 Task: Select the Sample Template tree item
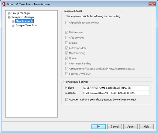[x=26, y=25]
